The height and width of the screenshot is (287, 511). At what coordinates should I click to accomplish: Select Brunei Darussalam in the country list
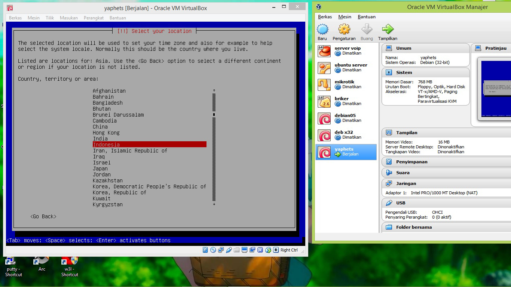click(x=118, y=115)
